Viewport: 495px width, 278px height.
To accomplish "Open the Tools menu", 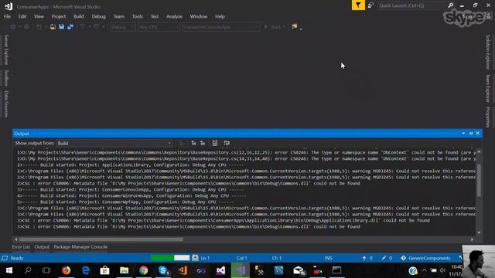I will 138,16.
